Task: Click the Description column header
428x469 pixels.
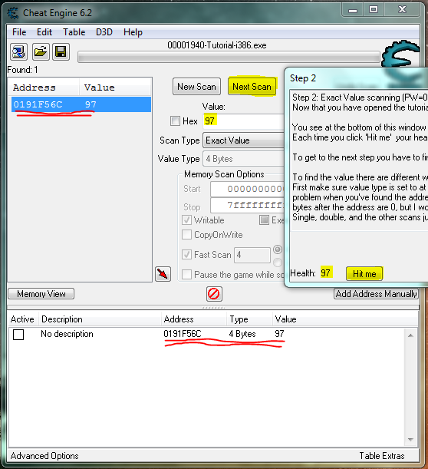Action: coord(100,319)
